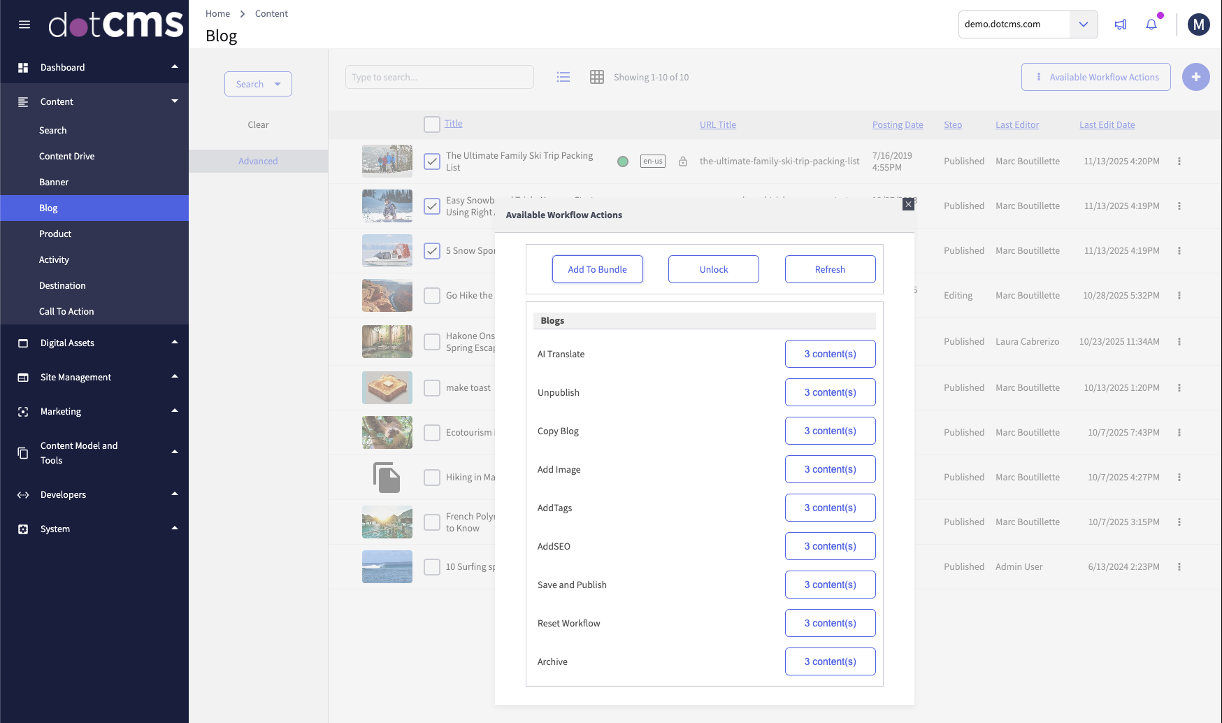Open the announcements megaphone icon
Viewport: 1222px width, 723px height.
1120,24
